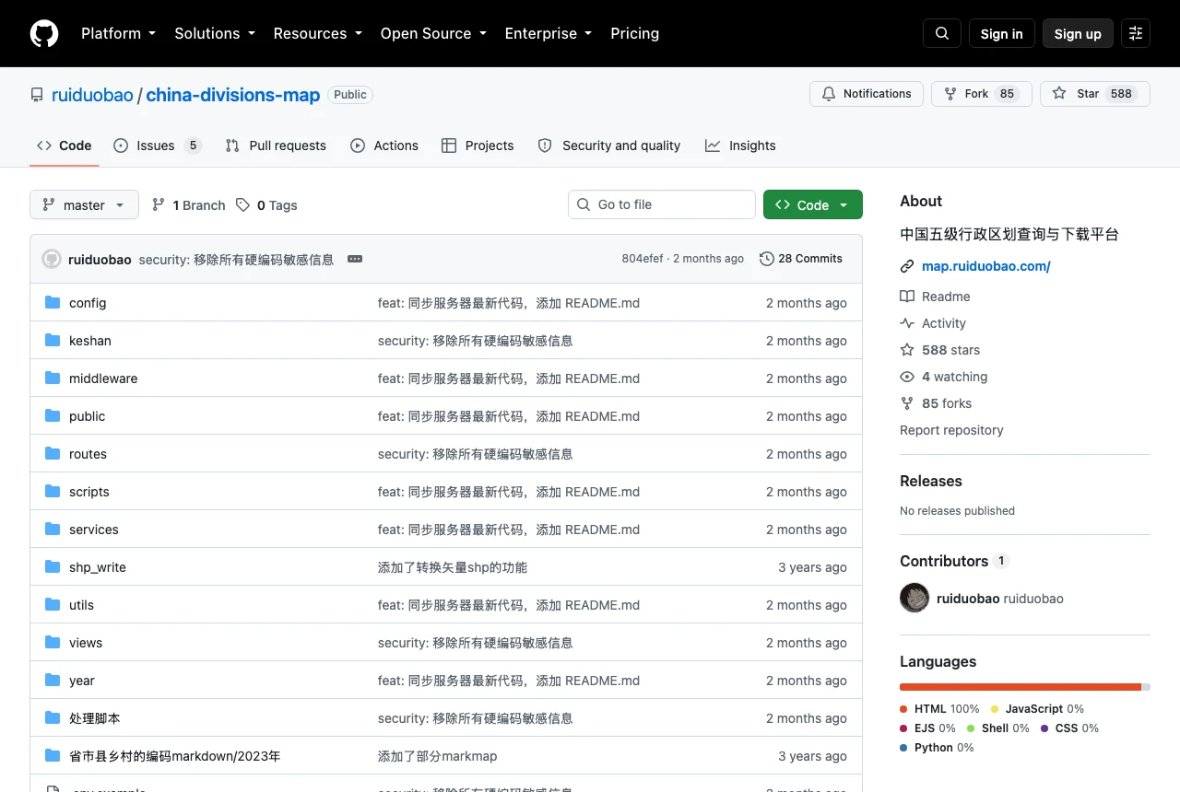Expand the Open Source menu
1180x792 pixels.
click(433, 33)
